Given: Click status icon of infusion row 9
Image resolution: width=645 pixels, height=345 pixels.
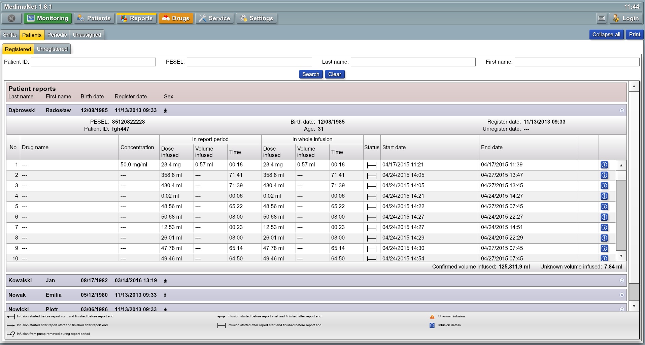Looking at the screenshot, I should point(372,249).
